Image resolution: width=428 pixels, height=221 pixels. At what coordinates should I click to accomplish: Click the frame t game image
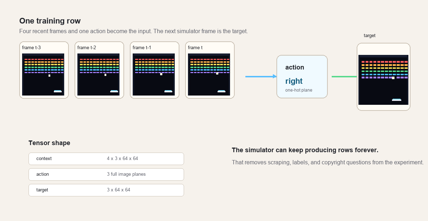[209, 74]
